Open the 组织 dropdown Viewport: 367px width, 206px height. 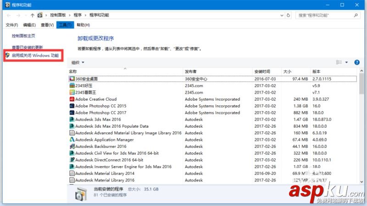(x=78, y=63)
